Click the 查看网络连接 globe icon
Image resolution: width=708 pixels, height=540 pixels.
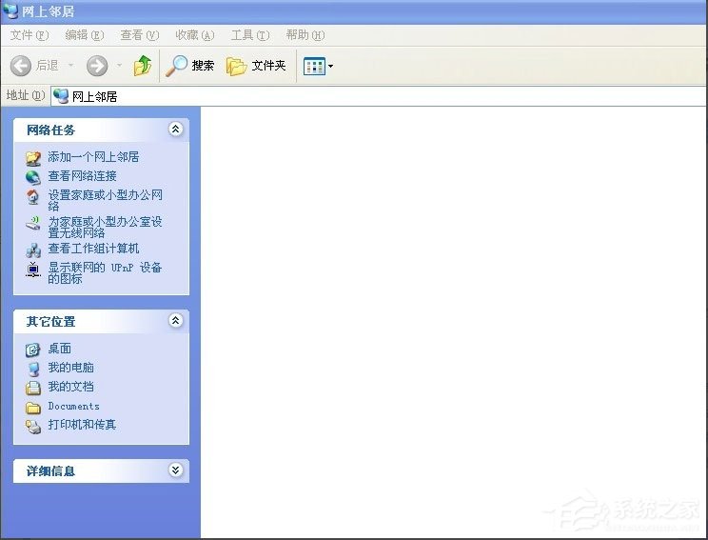[x=33, y=176]
